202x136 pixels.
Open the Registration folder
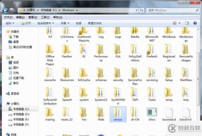click(169, 53)
